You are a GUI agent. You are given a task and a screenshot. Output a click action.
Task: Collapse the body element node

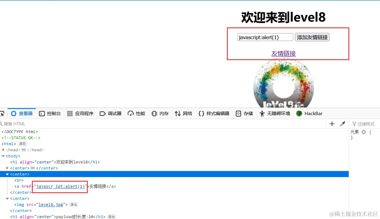point(3,156)
